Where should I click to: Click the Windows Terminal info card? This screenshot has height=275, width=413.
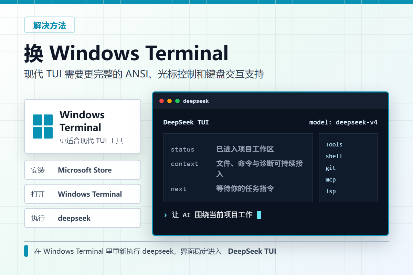pos(83,126)
